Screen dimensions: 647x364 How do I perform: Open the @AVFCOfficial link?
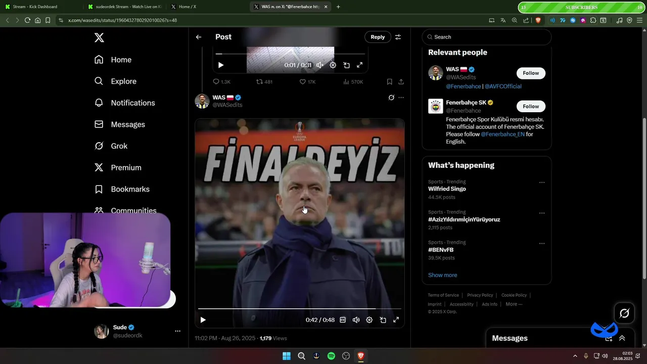[503, 86]
